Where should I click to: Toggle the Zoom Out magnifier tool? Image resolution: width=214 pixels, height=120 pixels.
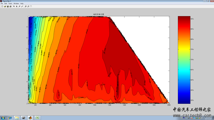tap(28, 6)
